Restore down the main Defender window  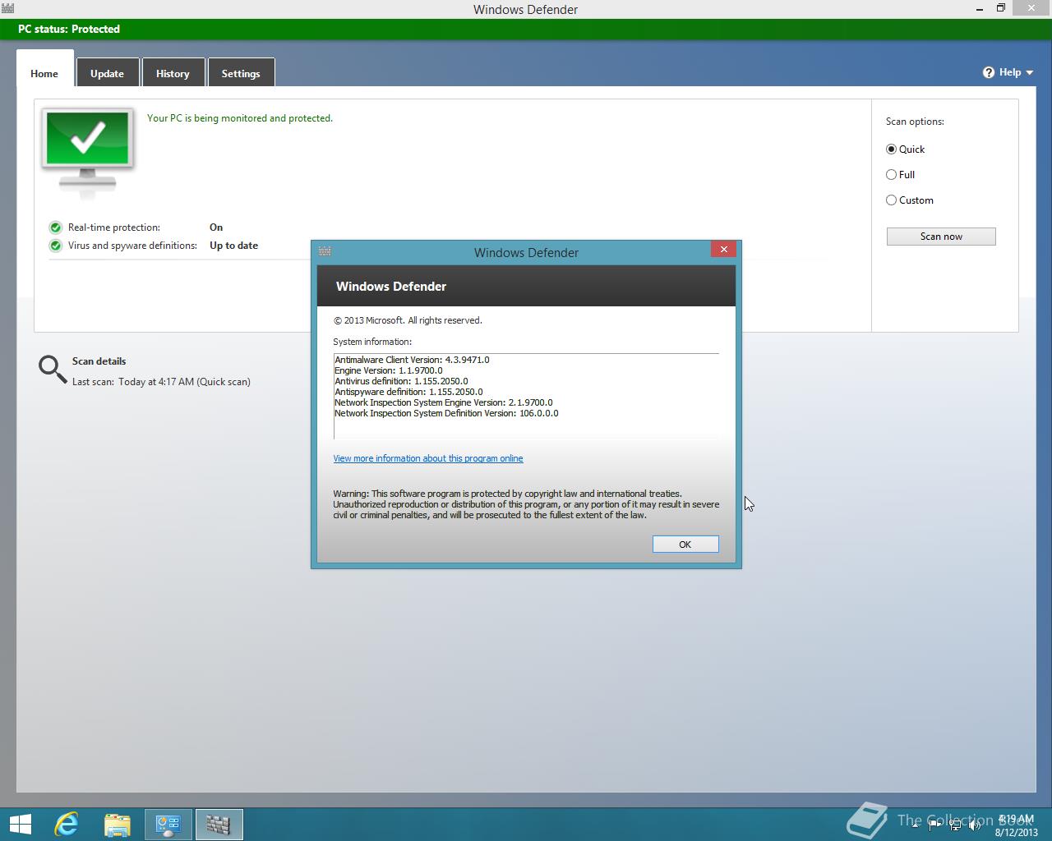tap(1000, 7)
